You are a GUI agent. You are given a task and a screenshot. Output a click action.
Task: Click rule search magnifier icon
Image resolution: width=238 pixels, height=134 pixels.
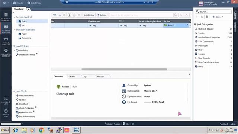(176, 15)
